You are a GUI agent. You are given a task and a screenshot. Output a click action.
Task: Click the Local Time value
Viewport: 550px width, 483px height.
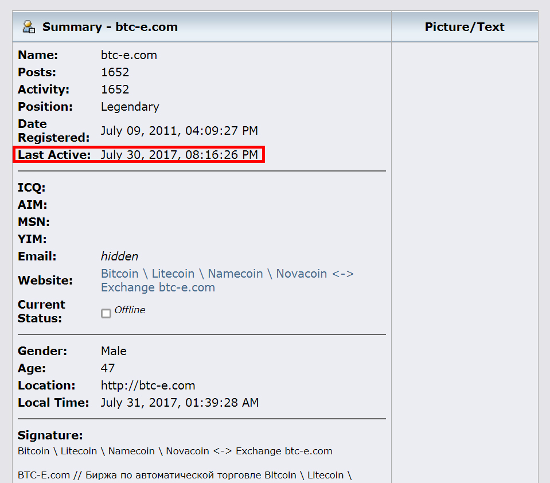tap(180, 403)
